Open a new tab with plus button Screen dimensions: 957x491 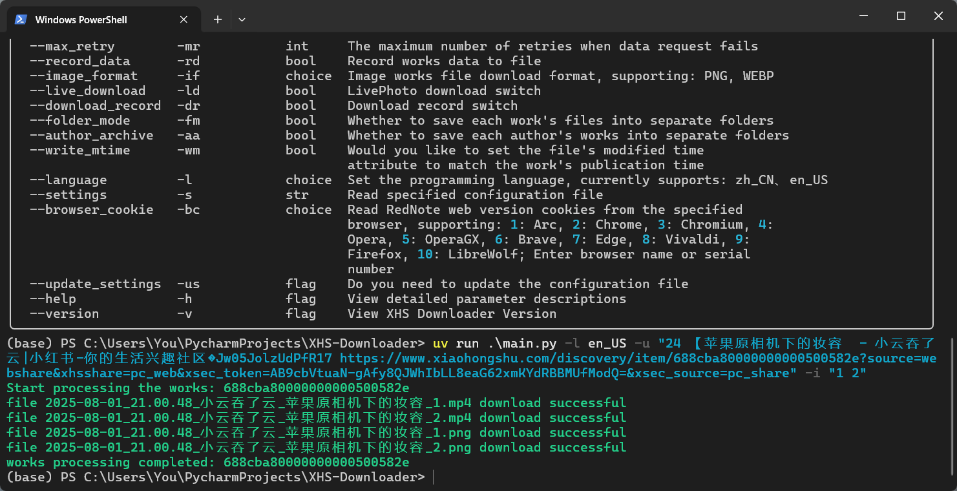click(x=218, y=19)
